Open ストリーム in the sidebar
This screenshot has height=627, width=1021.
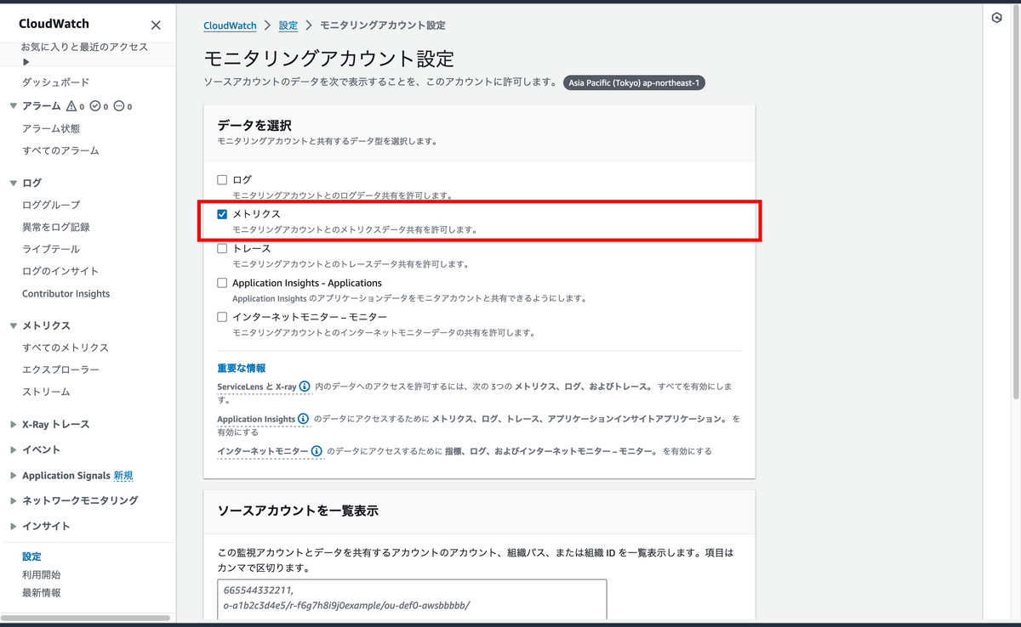click(x=46, y=392)
